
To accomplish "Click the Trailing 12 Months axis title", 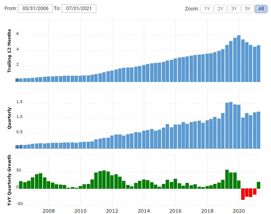I will 9,51.
